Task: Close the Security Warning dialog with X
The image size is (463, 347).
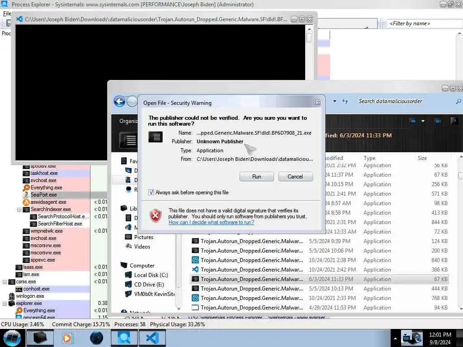Action: [317, 103]
